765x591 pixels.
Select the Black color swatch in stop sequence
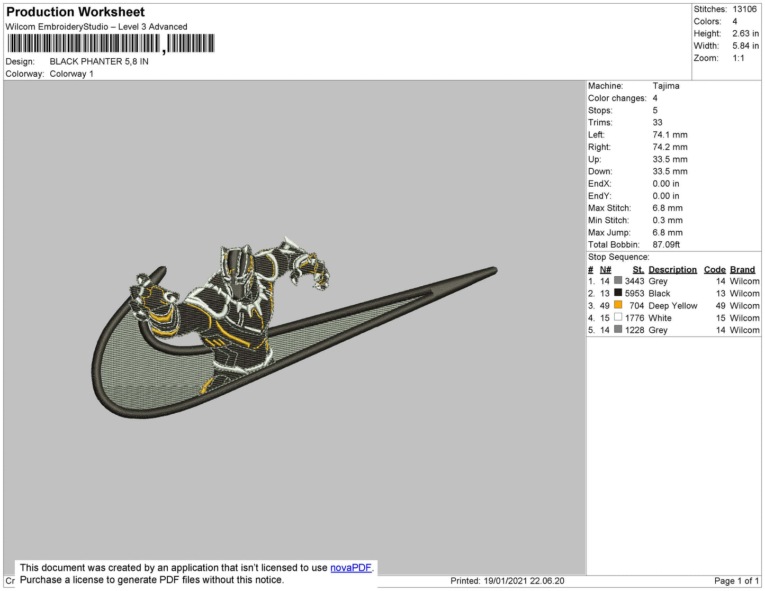(x=618, y=293)
